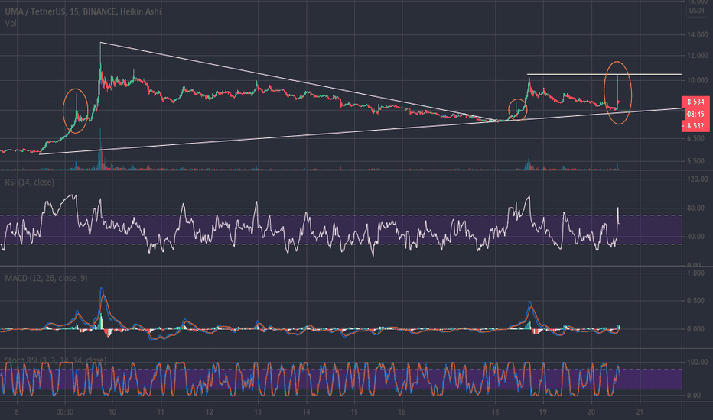
Task: Click date 11 on the time axis
Action: tap(161, 412)
